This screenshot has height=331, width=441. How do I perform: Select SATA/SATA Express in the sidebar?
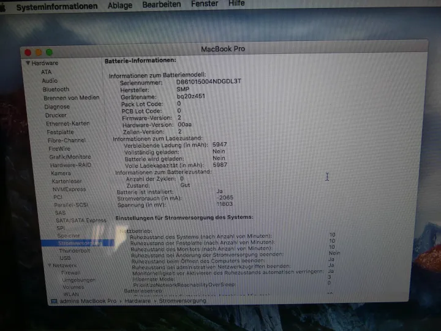tap(81, 221)
